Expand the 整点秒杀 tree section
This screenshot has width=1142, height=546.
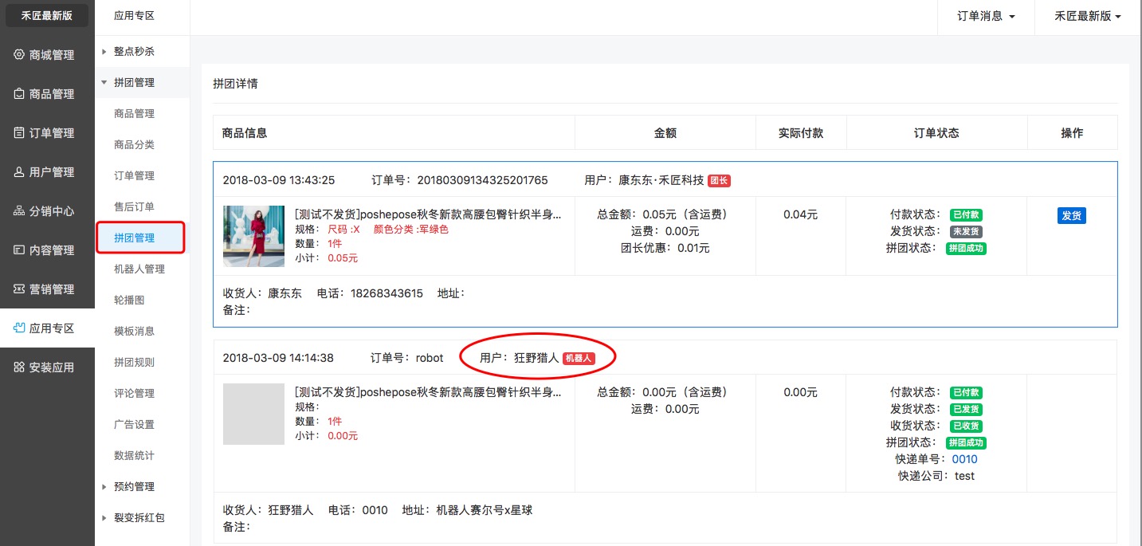104,52
